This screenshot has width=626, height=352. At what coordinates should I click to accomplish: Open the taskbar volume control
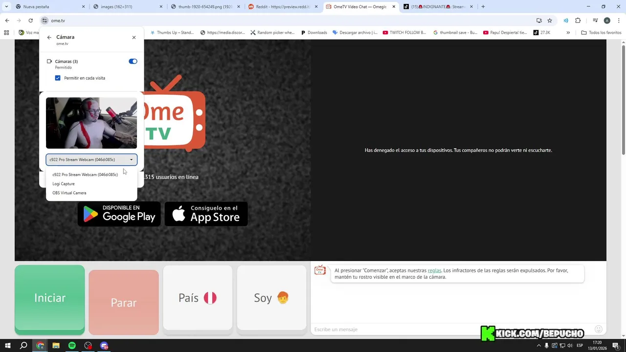tap(570, 346)
